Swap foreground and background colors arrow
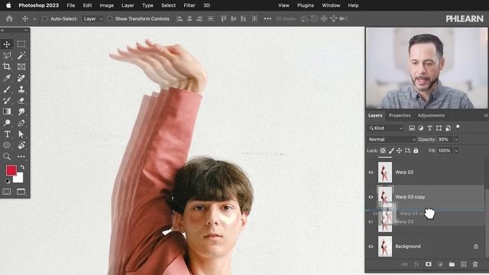 point(22,167)
